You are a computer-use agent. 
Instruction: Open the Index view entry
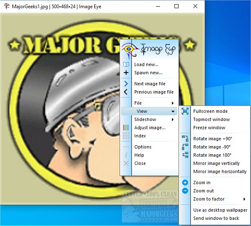(x=149, y=136)
